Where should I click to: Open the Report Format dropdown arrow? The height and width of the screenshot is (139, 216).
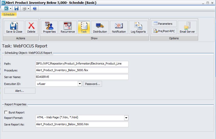[x=126, y=118]
